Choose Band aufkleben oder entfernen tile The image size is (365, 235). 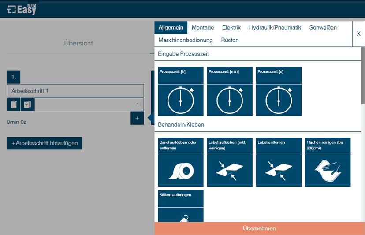click(x=180, y=162)
